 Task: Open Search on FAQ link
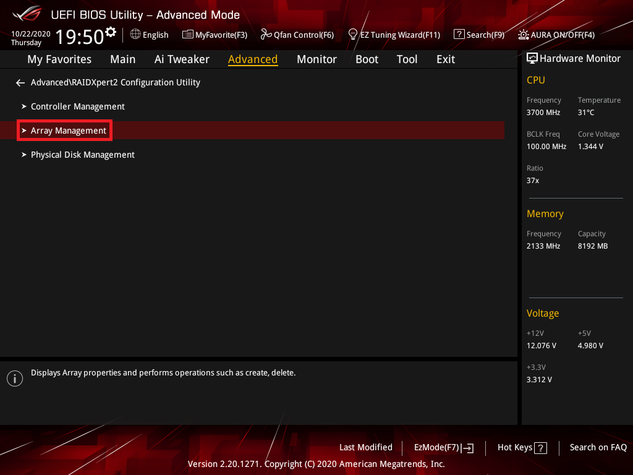598,447
